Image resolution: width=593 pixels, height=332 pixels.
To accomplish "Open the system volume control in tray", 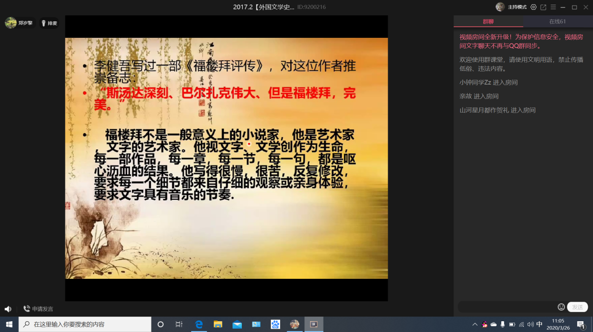I will click(x=530, y=325).
